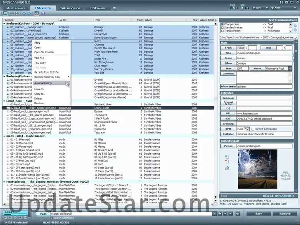Choose TAG Copy in context menu
The height and width of the screenshot is (225, 300).
[52, 63]
